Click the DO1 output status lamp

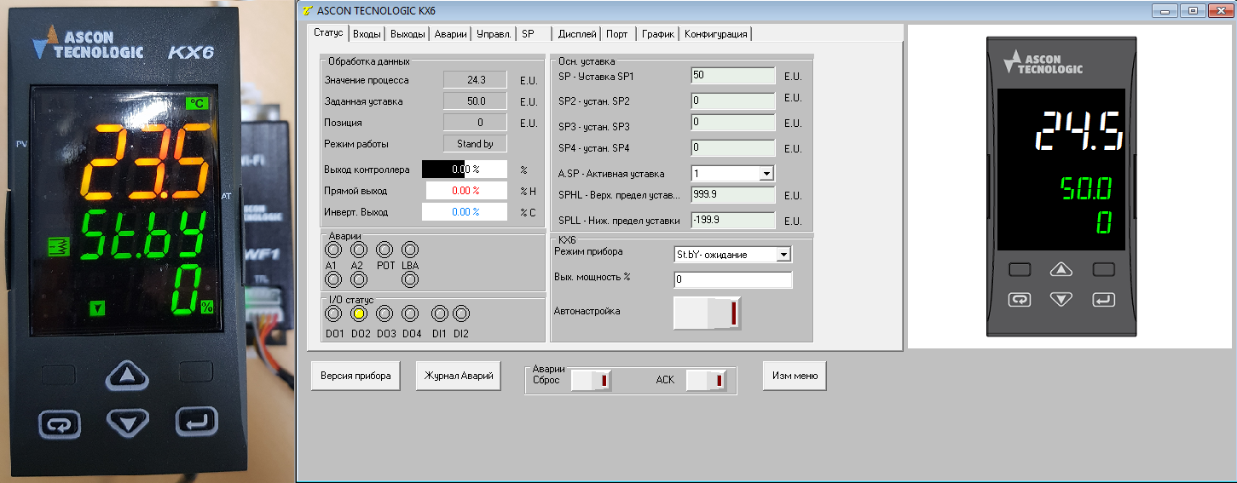333,313
